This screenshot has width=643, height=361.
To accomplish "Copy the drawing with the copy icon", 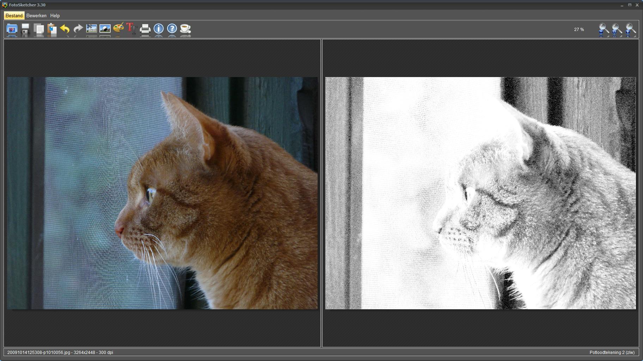I will point(38,29).
